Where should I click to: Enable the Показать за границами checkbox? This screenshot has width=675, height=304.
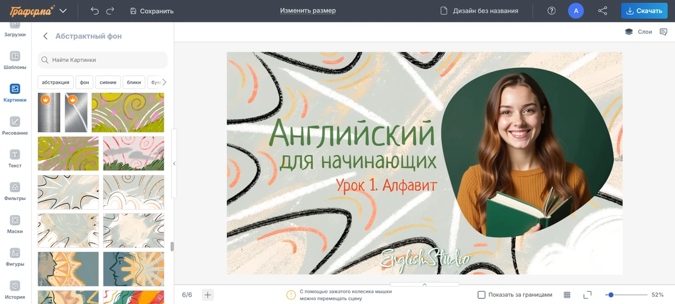[481, 295]
